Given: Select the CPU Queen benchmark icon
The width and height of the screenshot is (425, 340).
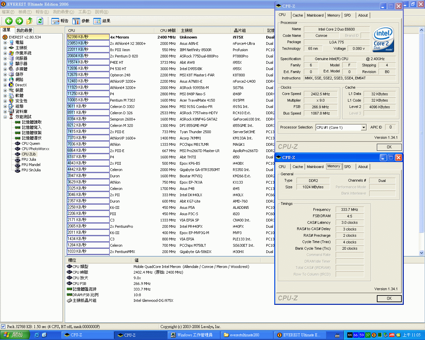Looking at the screenshot, I should click(x=18, y=143).
